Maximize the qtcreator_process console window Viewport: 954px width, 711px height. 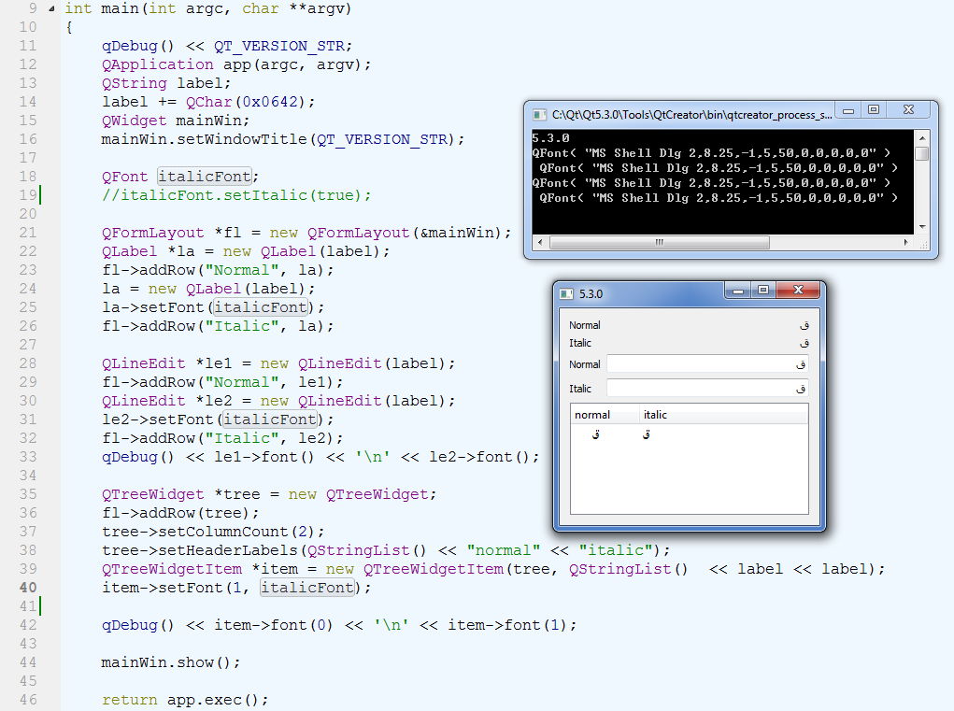pyautogui.click(x=874, y=111)
